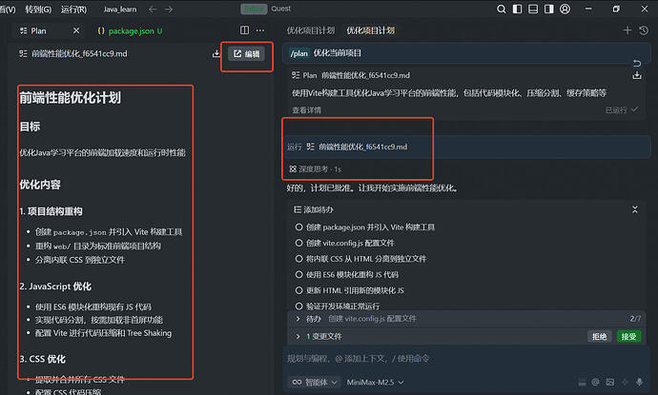Toggle todo 更新 HTML 引用新的模块化 JS

[298, 290]
